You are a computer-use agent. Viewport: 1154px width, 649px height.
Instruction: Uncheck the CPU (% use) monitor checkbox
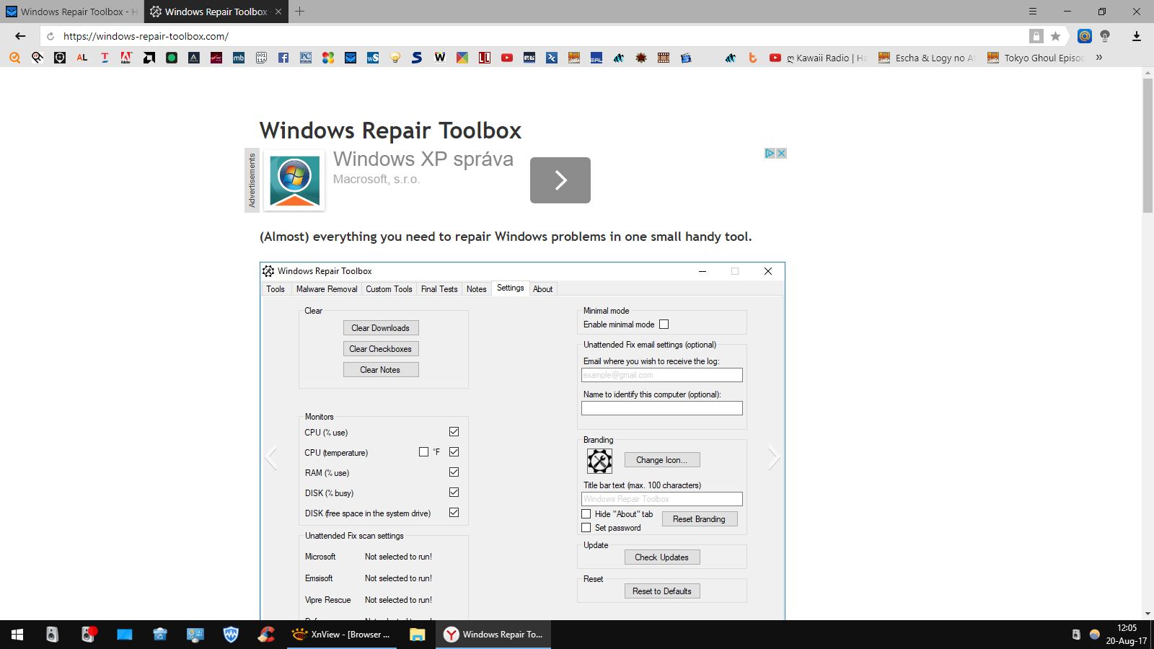tap(454, 432)
